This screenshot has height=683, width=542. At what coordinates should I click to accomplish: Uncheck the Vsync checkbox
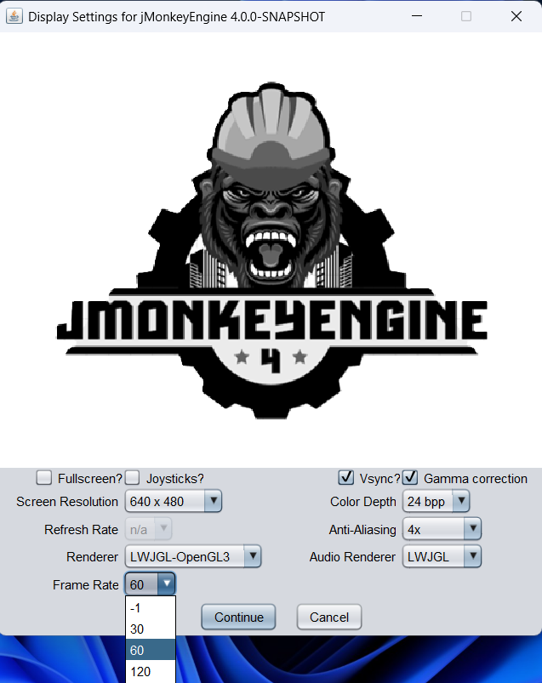pyautogui.click(x=346, y=477)
